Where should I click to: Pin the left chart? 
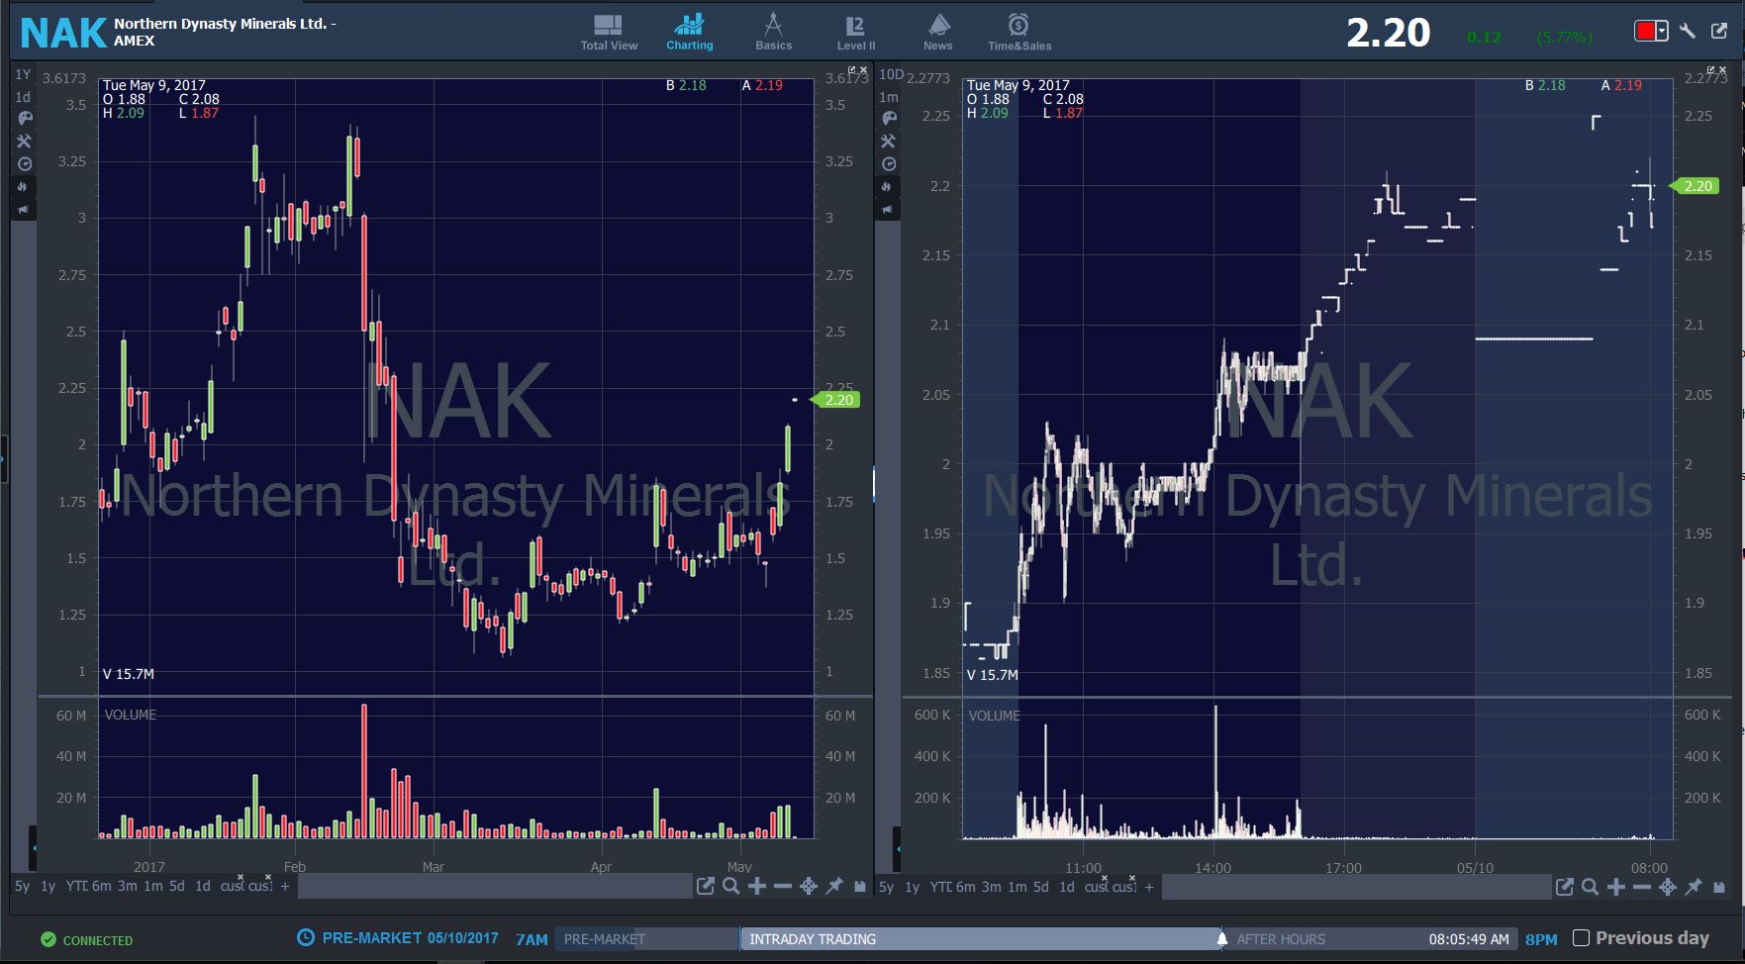click(x=834, y=887)
